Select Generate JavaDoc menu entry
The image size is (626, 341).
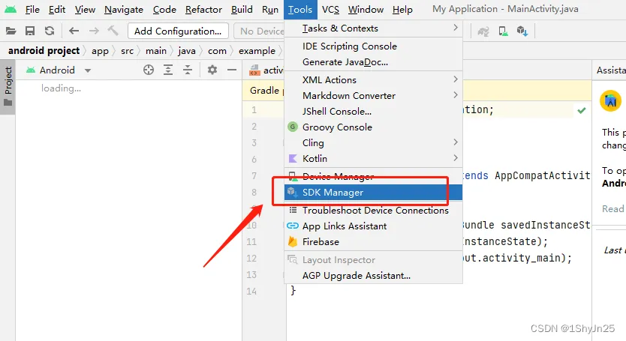pyautogui.click(x=373, y=62)
